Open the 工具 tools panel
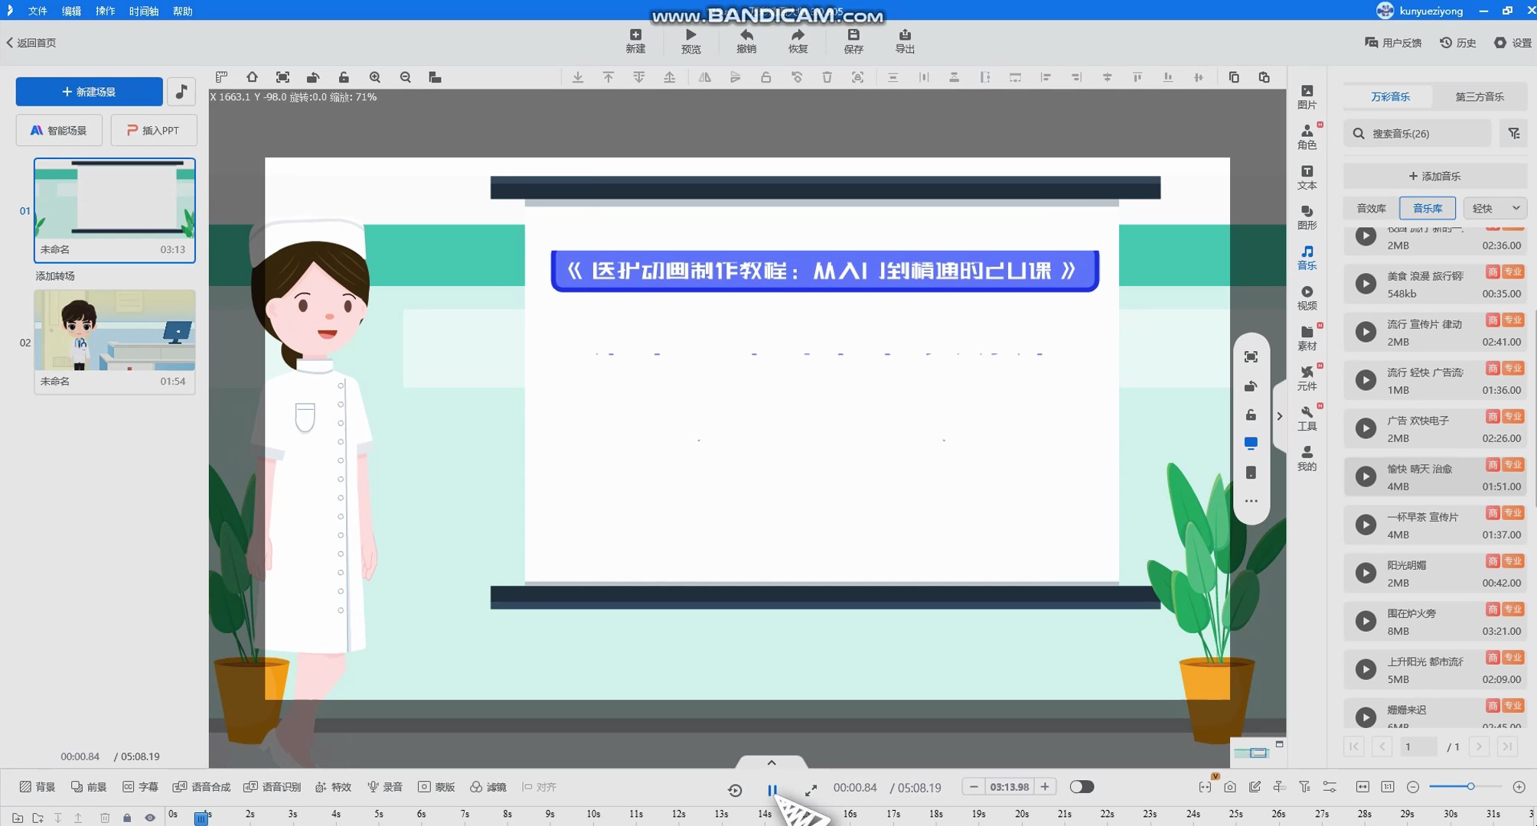This screenshot has height=826, width=1537. click(1307, 418)
